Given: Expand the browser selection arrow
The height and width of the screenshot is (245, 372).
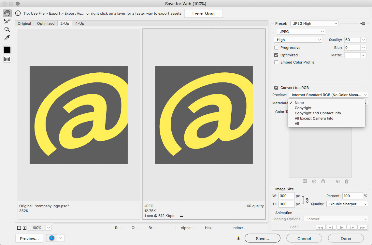Looking at the screenshot, I should click(61, 238).
